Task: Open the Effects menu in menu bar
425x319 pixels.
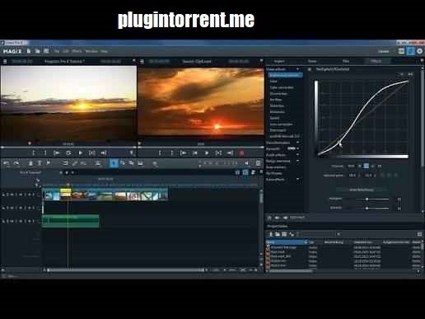Action: coord(77,51)
